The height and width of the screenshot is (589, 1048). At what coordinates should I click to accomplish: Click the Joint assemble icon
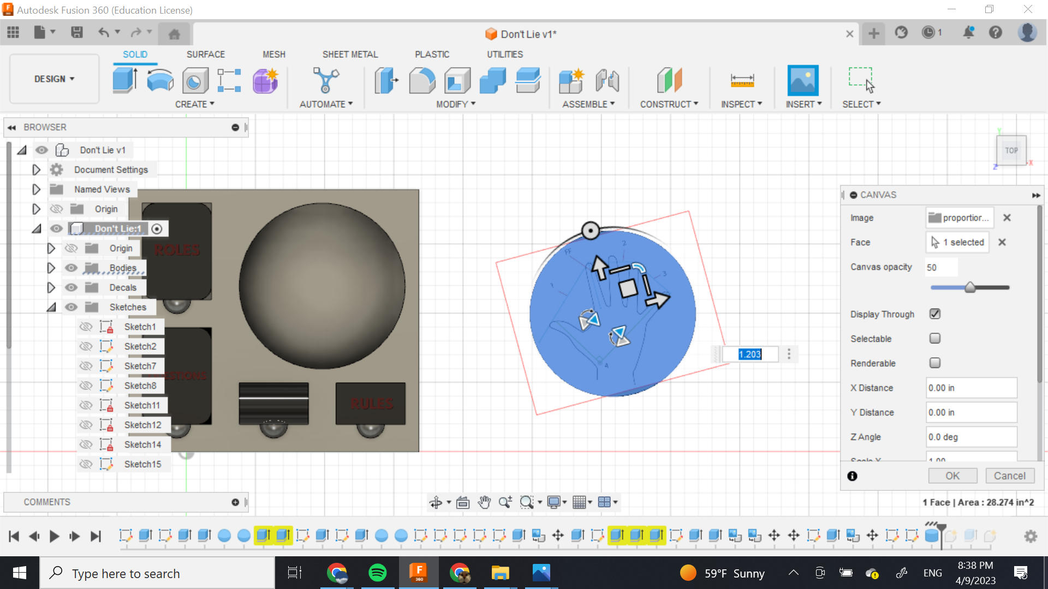607,80
